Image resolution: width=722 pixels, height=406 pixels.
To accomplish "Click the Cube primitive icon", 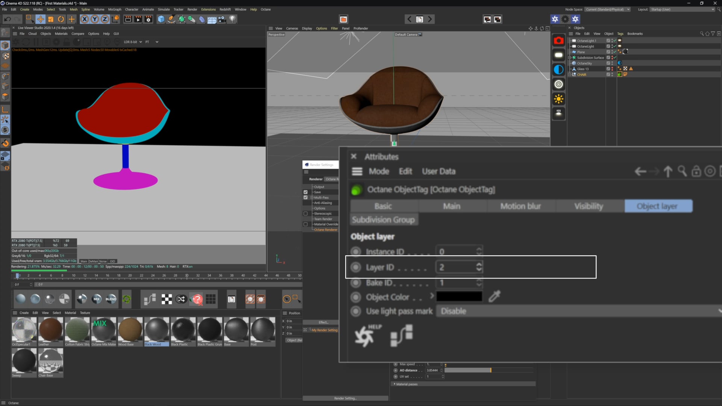I will 161,19.
